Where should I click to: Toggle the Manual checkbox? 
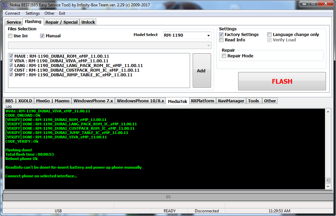click(42, 36)
